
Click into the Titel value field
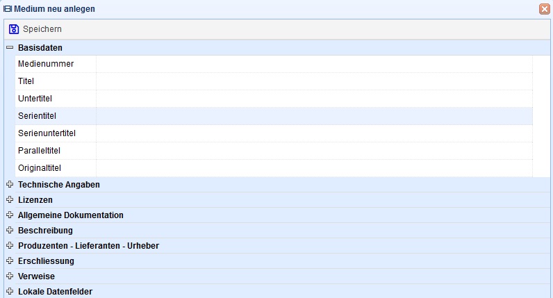pyautogui.click(x=314, y=81)
